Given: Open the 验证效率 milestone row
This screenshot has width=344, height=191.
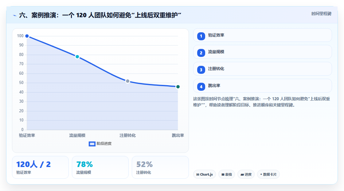Looking at the screenshot, I should point(262,35).
